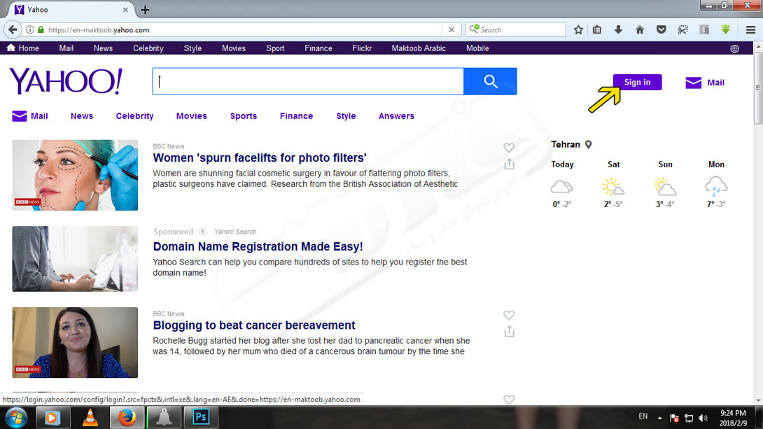
Task: Open the downloads arrow icon
Action: coord(618,29)
